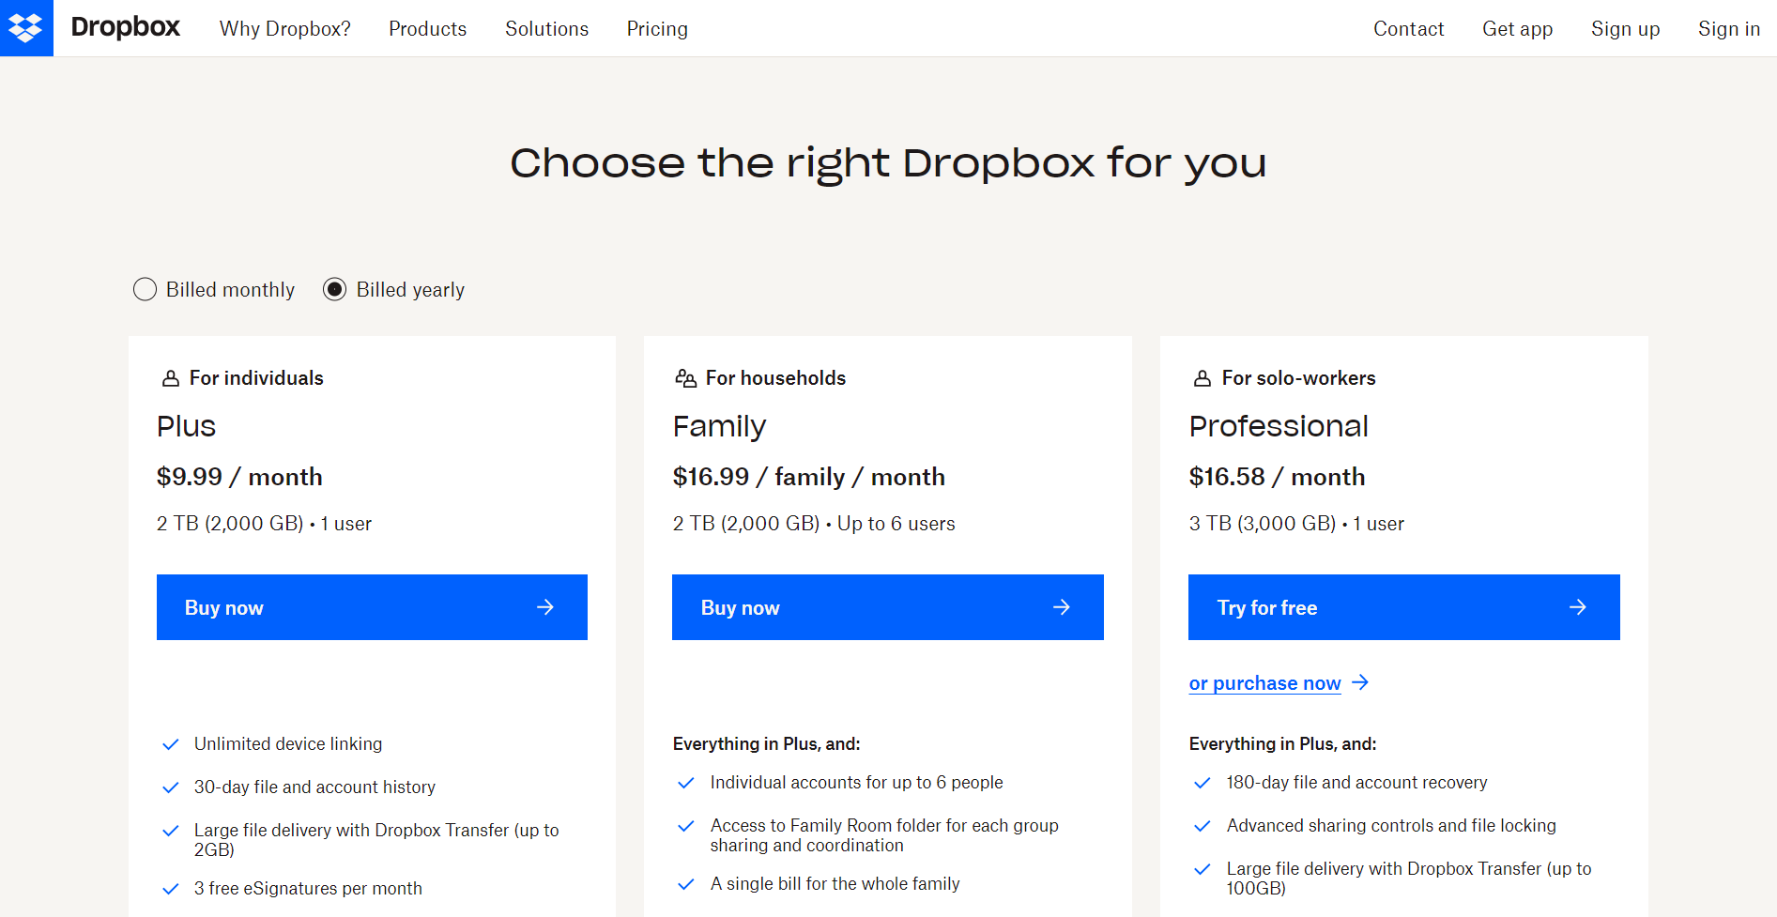Expand the Solutions menu
This screenshot has width=1777, height=917.
click(546, 29)
